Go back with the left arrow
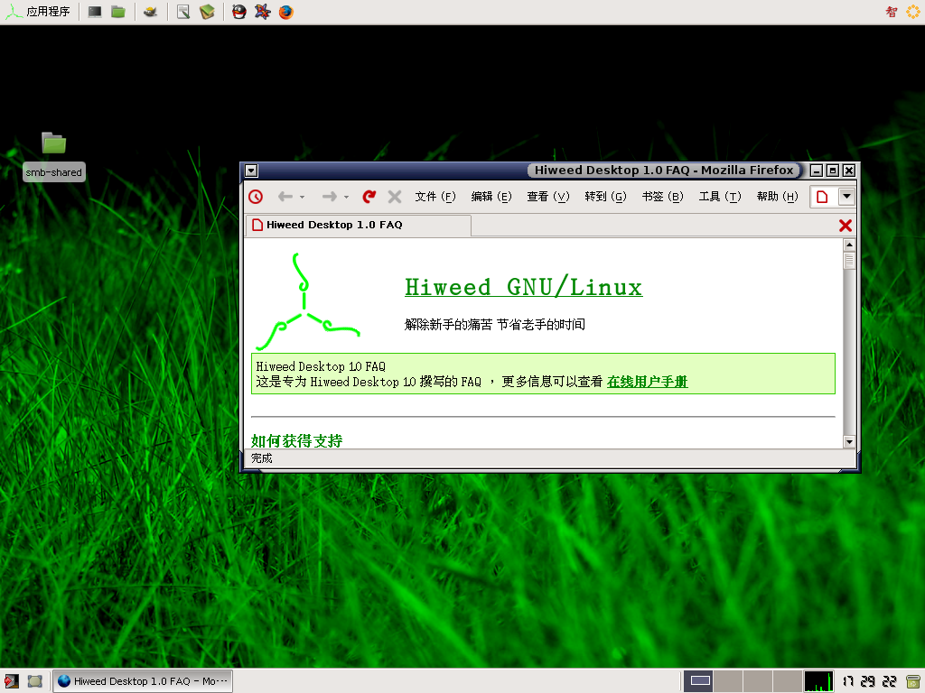This screenshot has width=925, height=693. coord(285,197)
